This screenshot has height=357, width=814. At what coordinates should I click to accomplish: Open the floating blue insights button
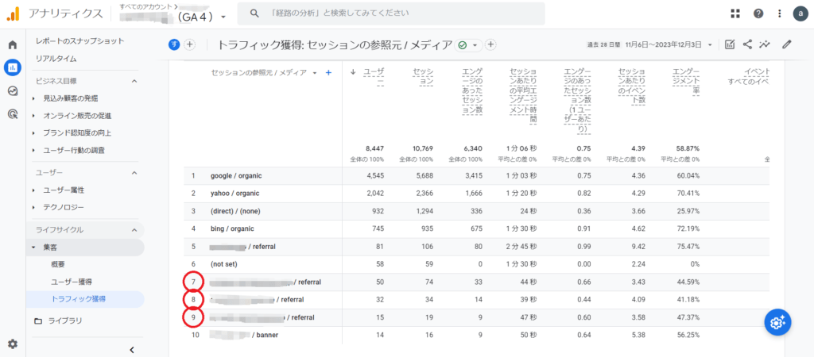click(x=777, y=321)
